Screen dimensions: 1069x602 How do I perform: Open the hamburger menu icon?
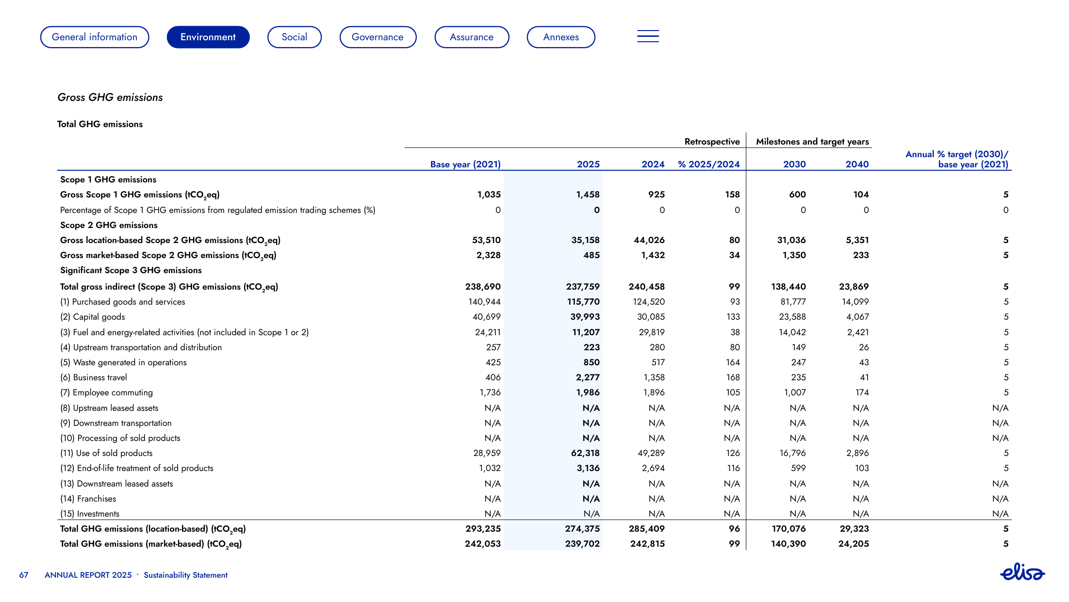(648, 36)
